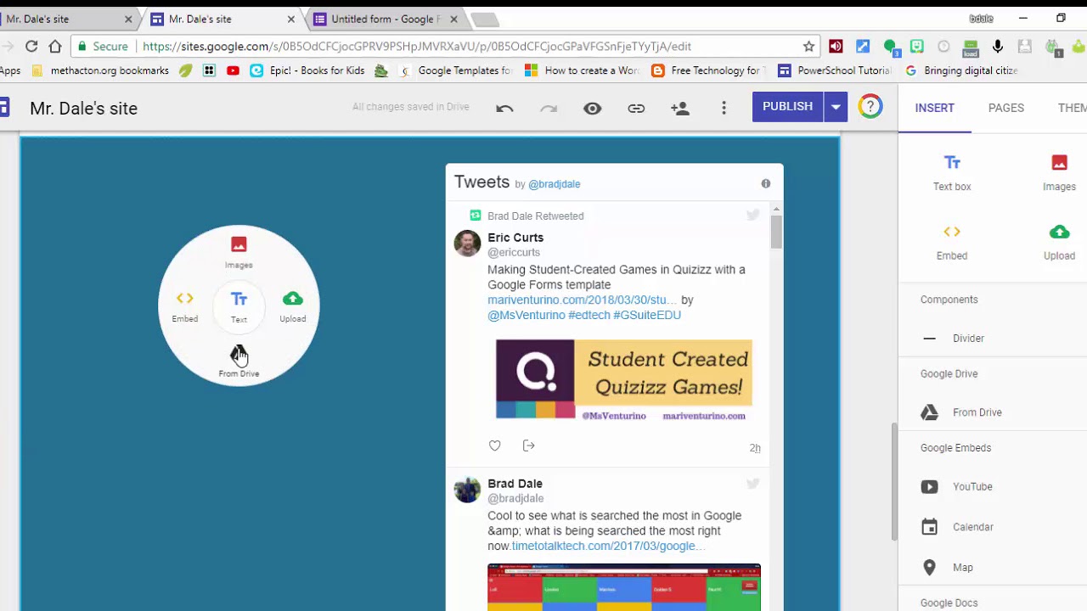Click the address bar URL
This screenshot has height=611, width=1087.
click(417, 46)
